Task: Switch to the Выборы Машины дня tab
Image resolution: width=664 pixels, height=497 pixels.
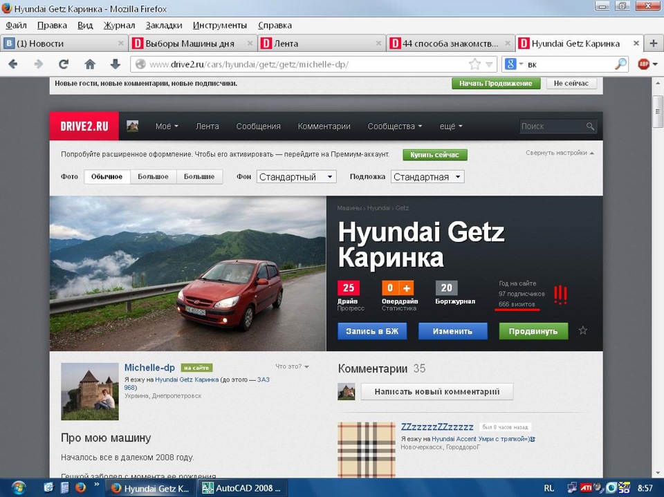Action: tap(193, 43)
